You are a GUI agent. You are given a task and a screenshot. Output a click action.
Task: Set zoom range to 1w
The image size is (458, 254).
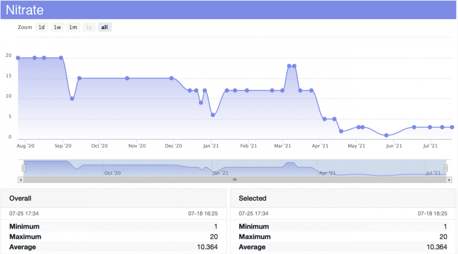click(57, 27)
